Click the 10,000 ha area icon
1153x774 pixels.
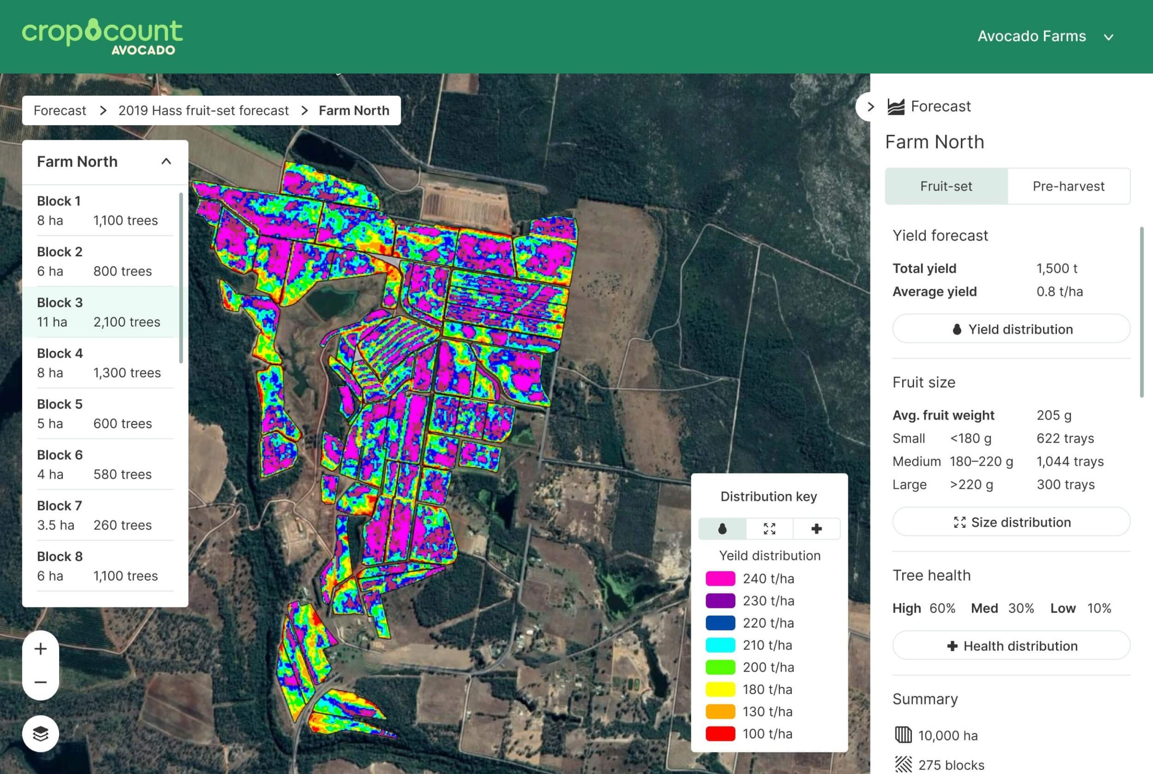coord(903,735)
